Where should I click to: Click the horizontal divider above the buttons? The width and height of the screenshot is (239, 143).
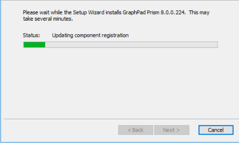click(121, 119)
